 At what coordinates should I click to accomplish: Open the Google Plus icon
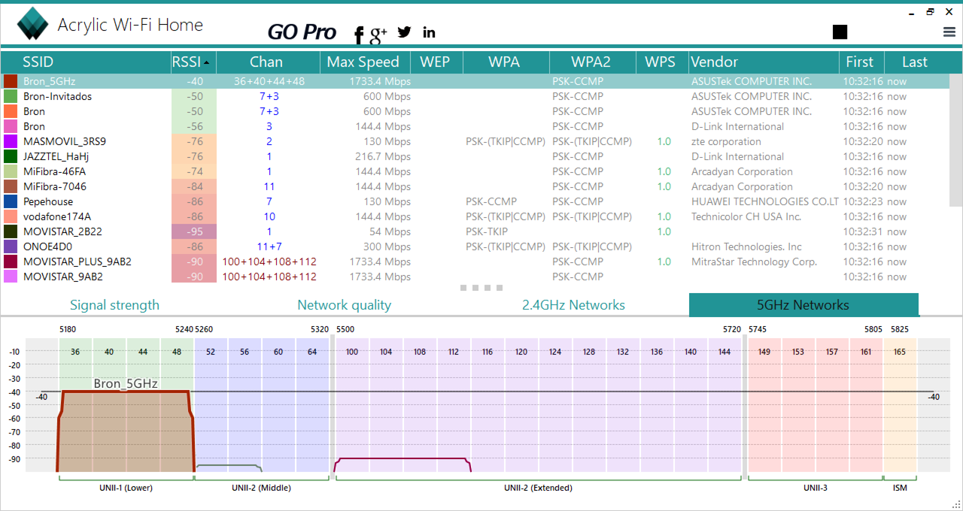pyautogui.click(x=378, y=32)
